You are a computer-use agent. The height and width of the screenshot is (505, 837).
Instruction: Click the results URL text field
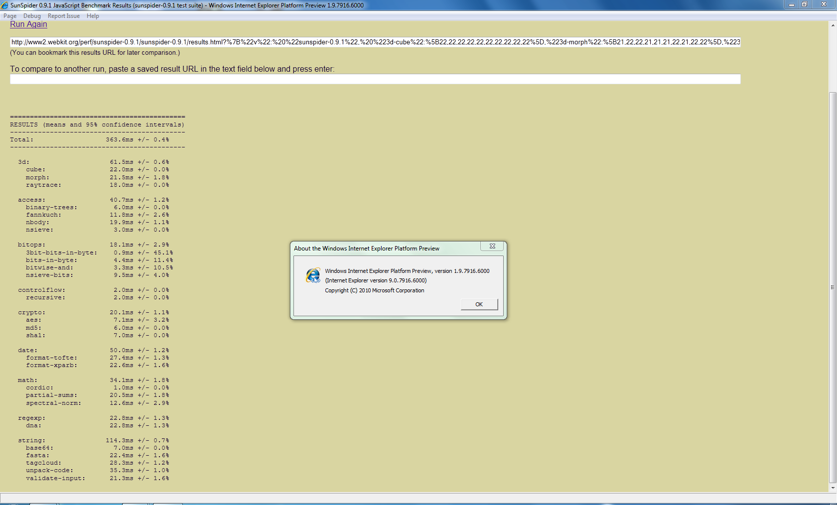pyautogui.click(x=375, y=42)
